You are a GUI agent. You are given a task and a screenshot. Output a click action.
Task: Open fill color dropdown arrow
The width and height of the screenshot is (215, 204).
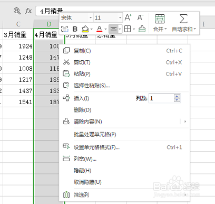point(92,29)
